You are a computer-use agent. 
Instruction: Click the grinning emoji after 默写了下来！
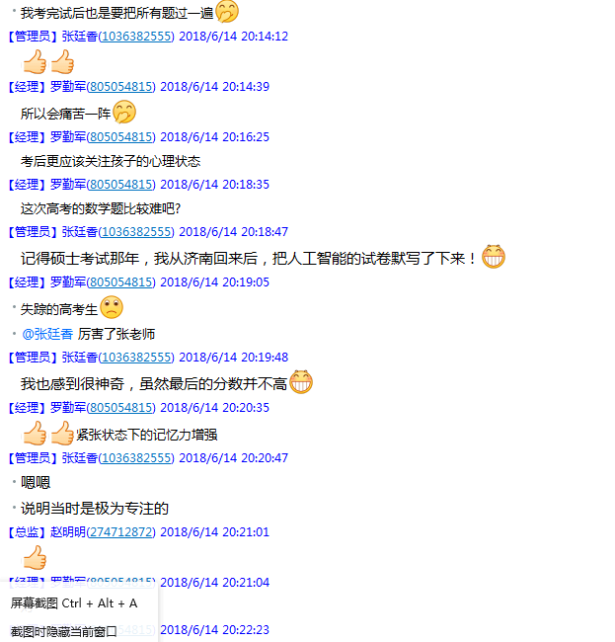[494, 257]
